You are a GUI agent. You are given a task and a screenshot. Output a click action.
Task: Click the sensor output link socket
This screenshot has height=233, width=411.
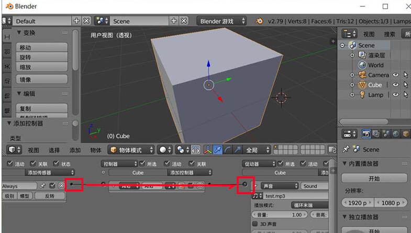pyautogui.click(x=72, y=184)
